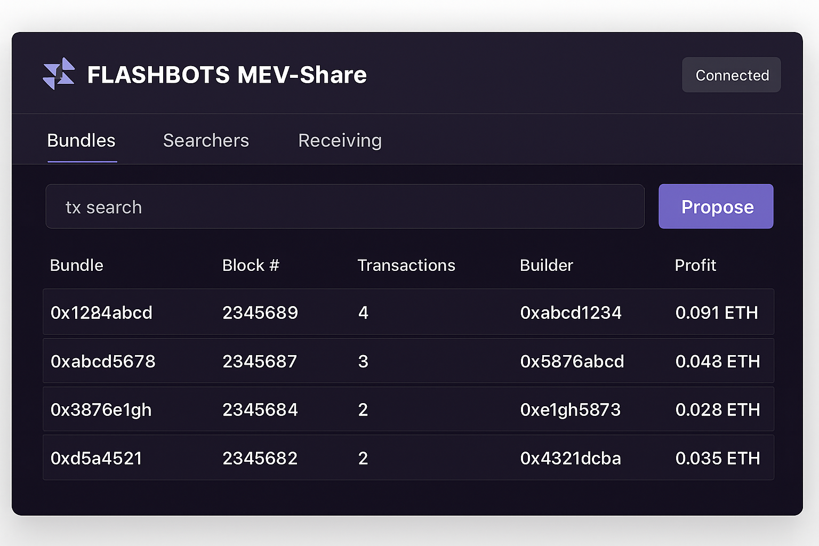Click bundle 0xd5a4521
819x546 pixels.
96,458
